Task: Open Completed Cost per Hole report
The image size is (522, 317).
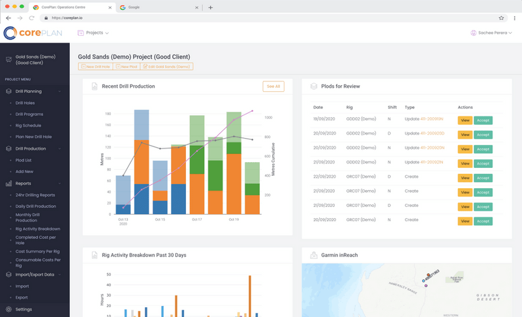Action: pyautogui.click(x=36, y=240)
